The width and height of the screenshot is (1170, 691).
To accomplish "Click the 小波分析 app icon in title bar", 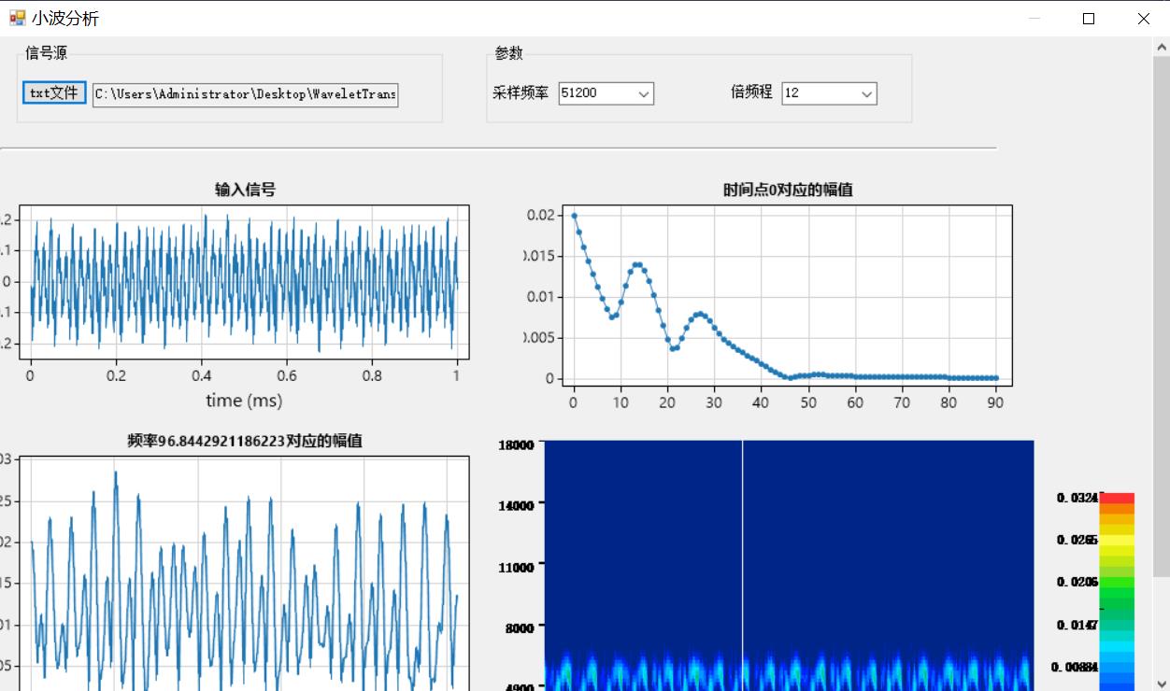I will tap(17, 18).
